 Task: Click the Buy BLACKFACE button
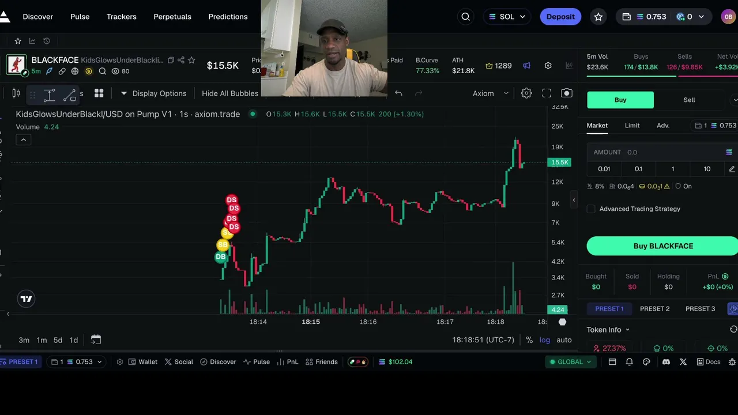click(663, 246)
